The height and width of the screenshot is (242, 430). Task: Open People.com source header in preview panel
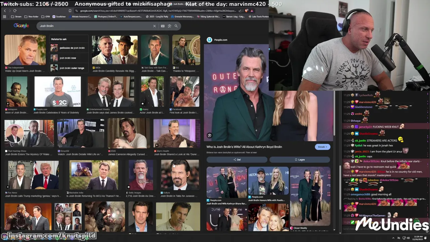point(217,40)
